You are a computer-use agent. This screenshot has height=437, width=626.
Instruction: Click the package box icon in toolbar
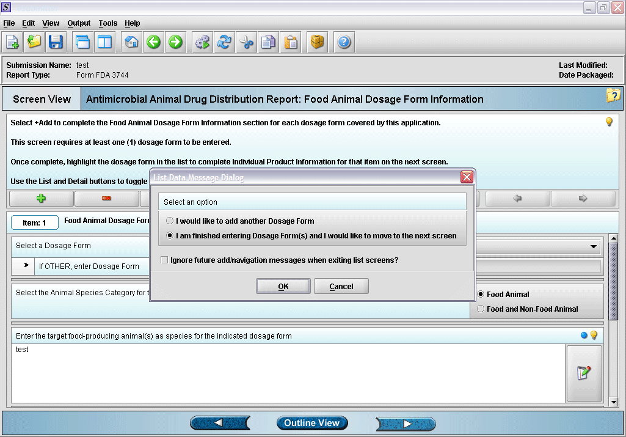click(317, 42)
